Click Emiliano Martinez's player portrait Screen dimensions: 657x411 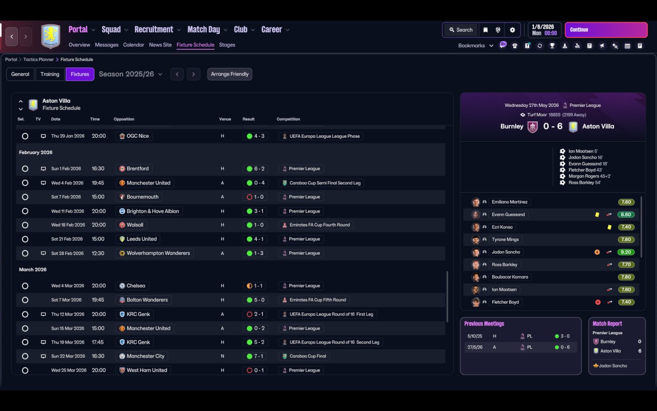pos(476,202)
